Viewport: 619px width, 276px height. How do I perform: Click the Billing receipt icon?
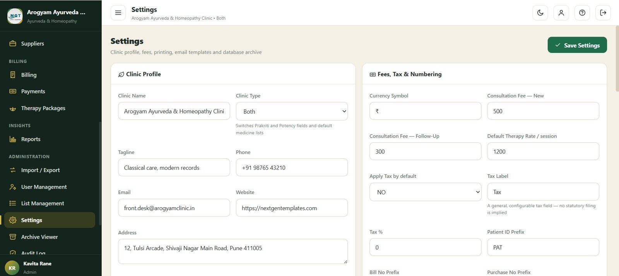[x=13, y=75]
